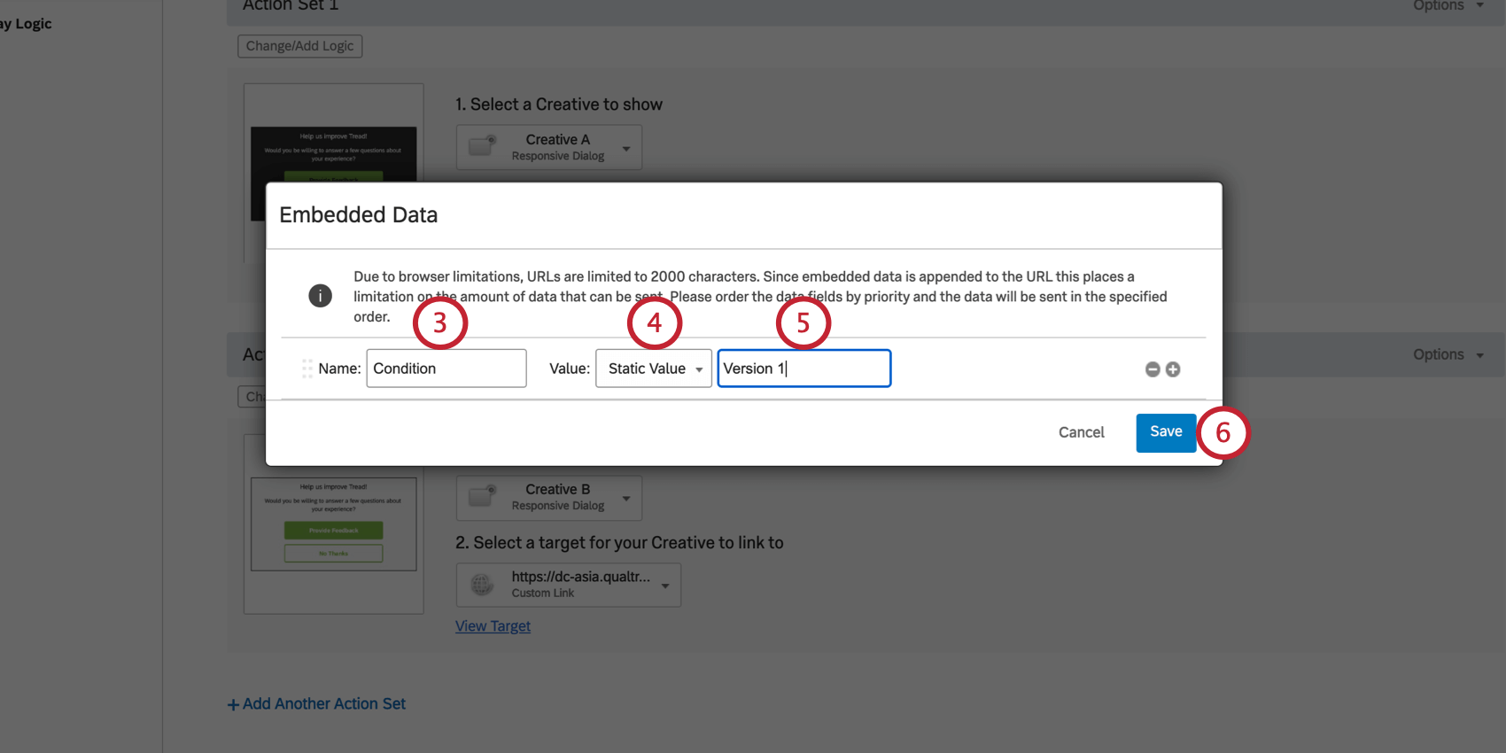Click the globe icon for Custom Link
Screen dimensions: 1506x753
[x=483, y=585]
